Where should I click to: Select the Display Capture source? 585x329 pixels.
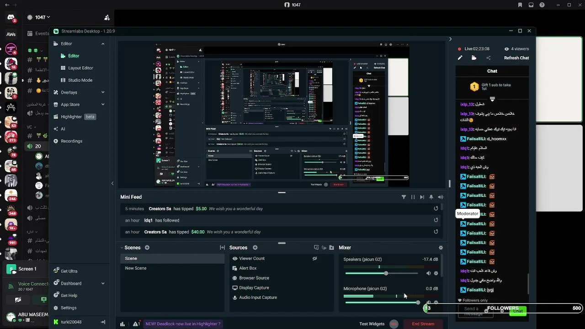pos(254,288)
